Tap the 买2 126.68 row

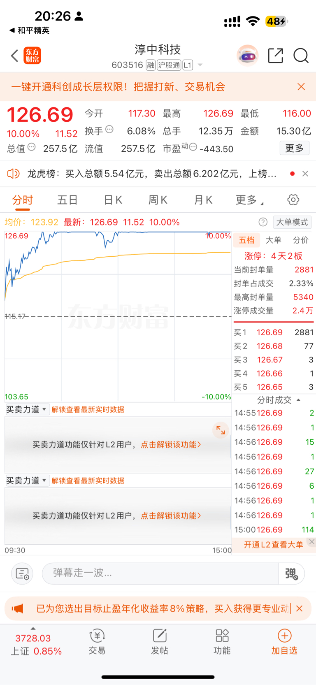pos(274,346)
